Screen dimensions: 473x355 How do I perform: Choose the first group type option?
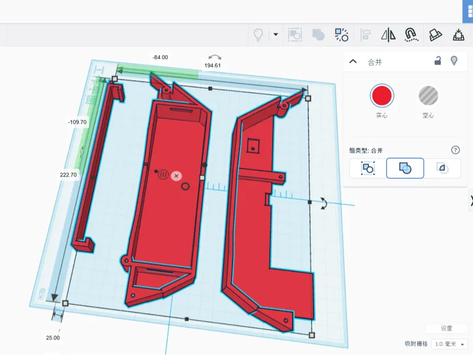click(x=368, y=168)
